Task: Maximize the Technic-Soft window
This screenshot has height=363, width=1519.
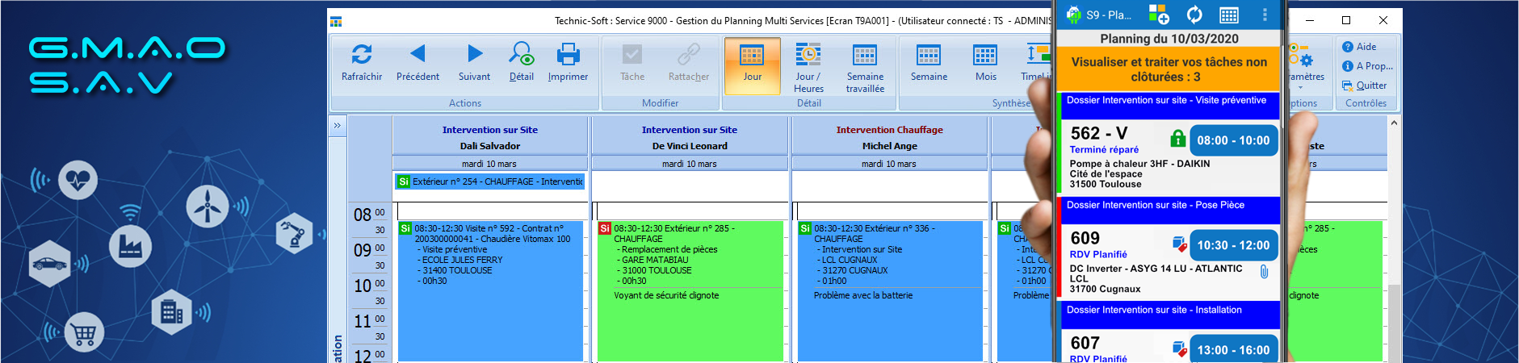Action: pyautogui.click(x=1346, y=20)
